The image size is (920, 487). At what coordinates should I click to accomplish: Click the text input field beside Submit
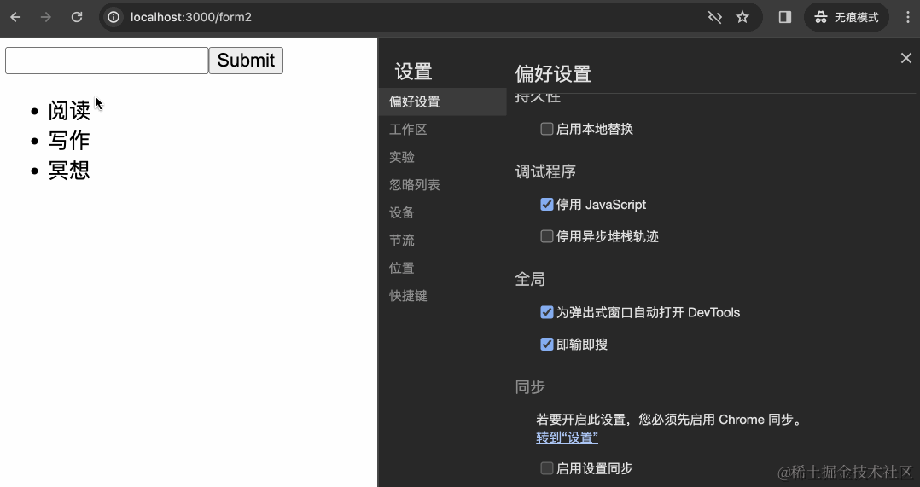(x=107, y=61)
